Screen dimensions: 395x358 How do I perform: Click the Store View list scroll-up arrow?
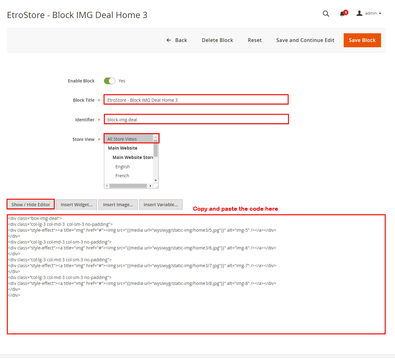[x=156, y=137]
